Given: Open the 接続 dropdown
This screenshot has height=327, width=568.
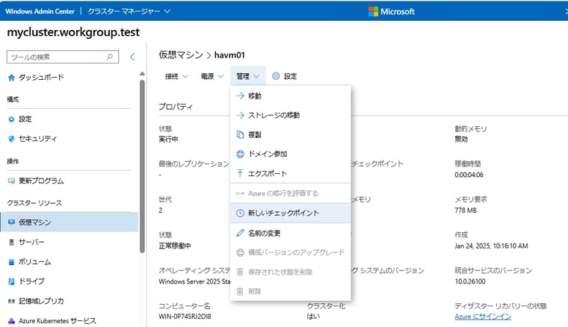Looking at the screenshot, I should (x=176, y=76).
